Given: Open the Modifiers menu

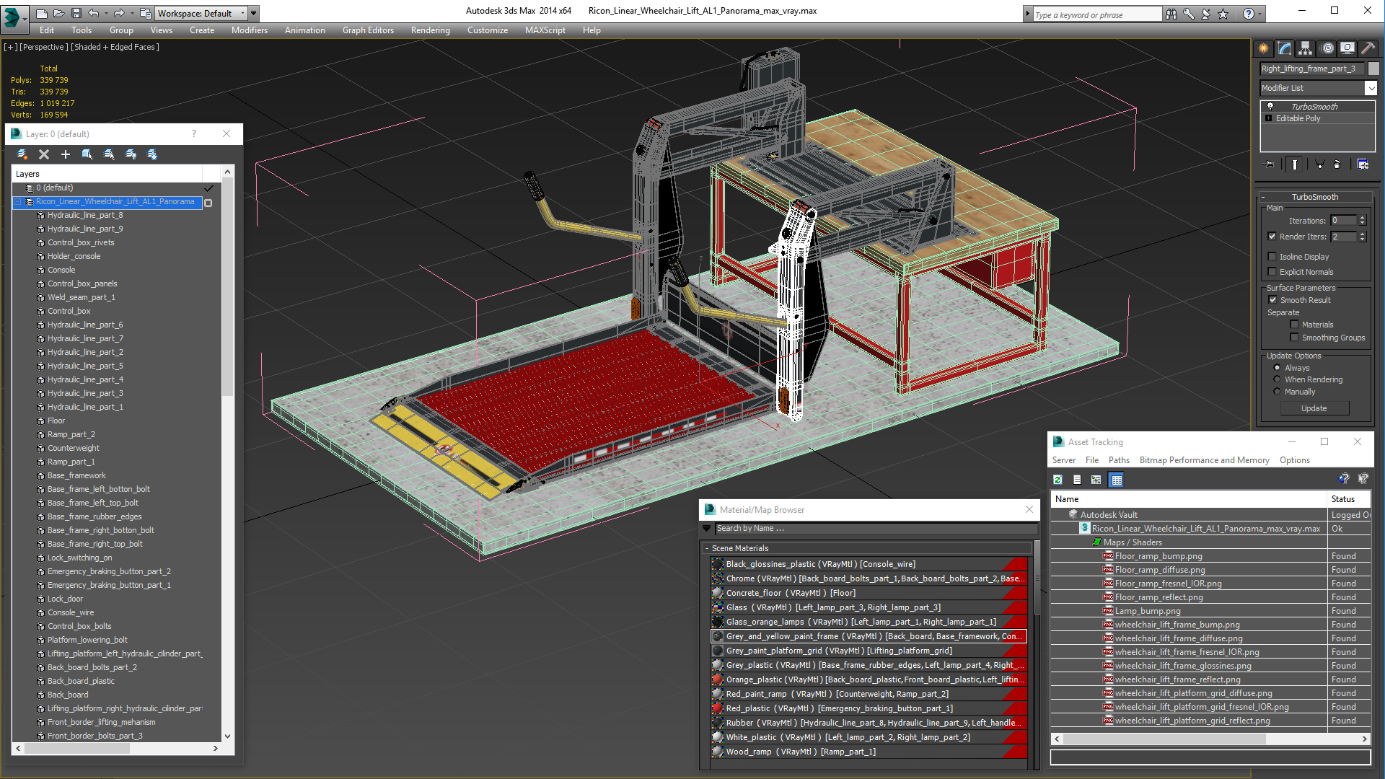Looking at the screenshot, I should 250,30.
